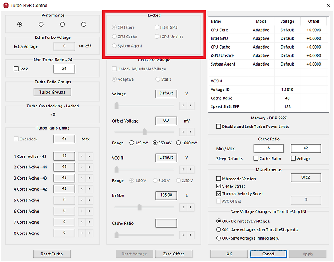Click the Apply button
Viewport: 334px width, 262px height.
tap(308, 254)
